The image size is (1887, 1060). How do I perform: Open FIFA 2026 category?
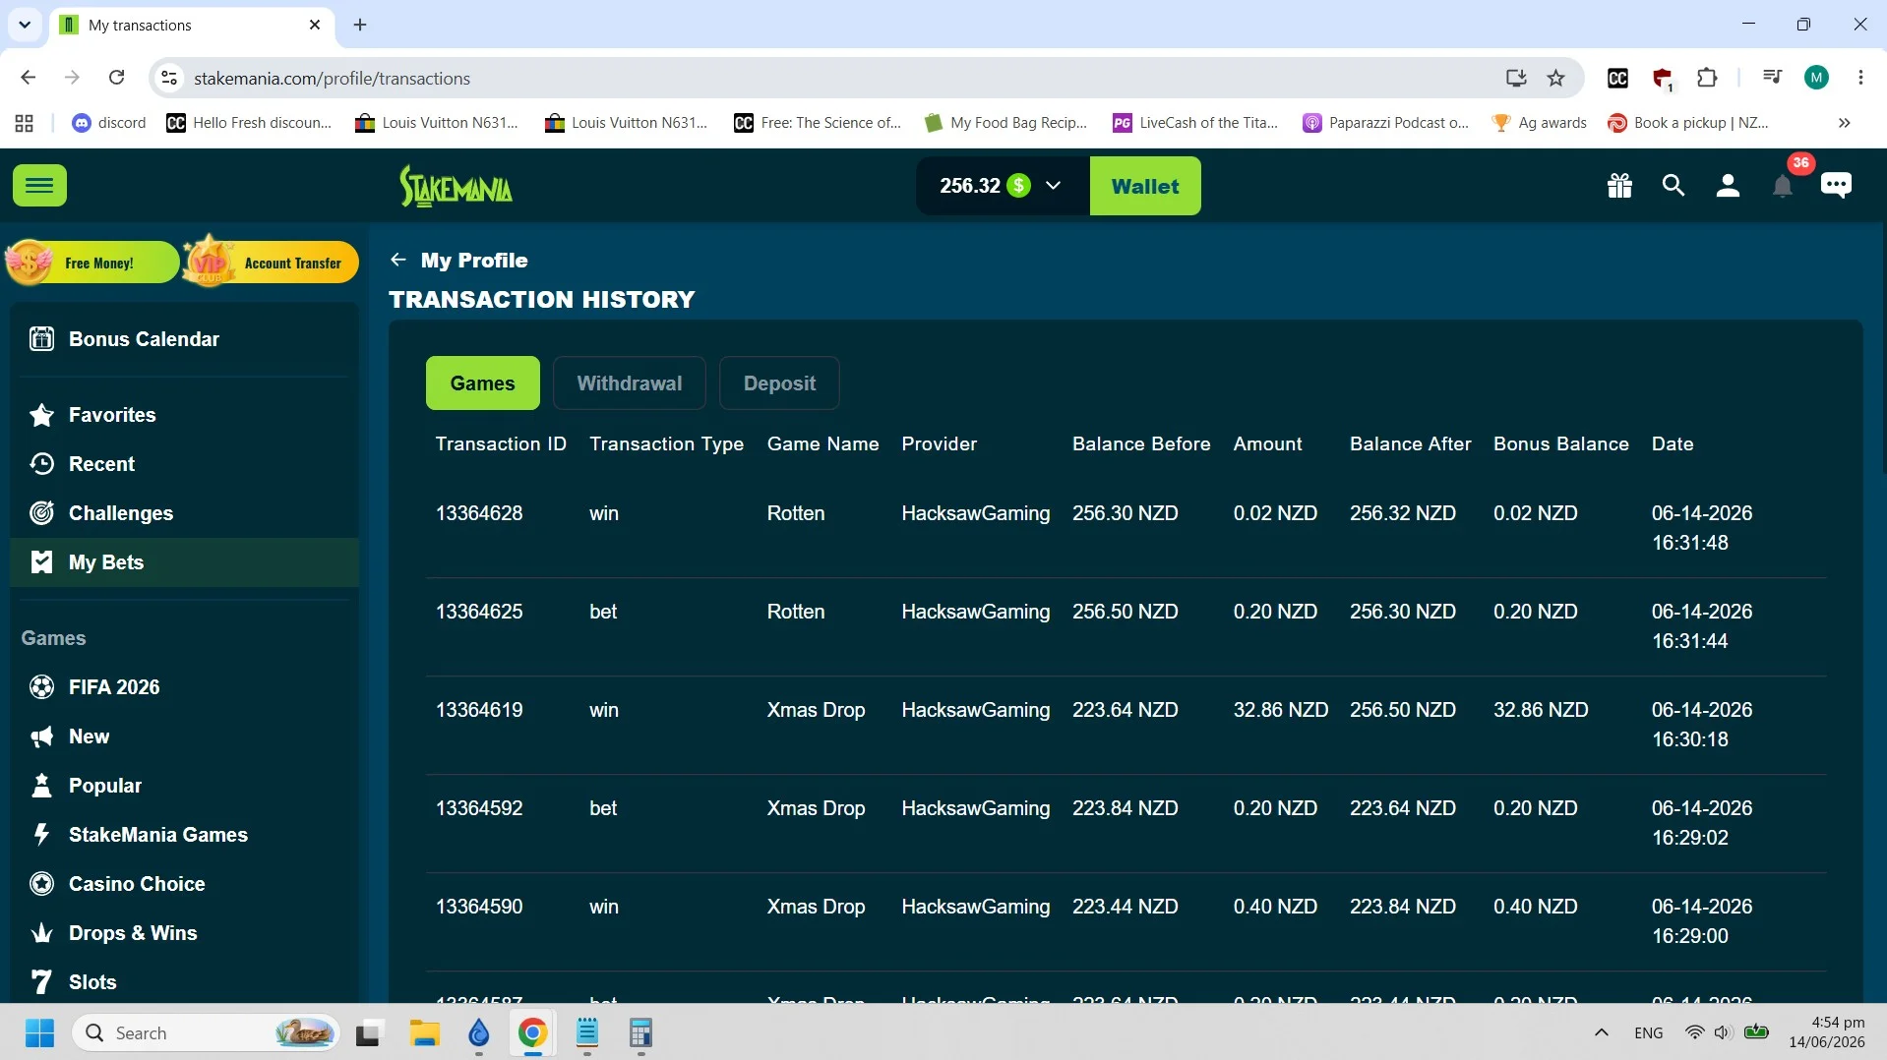click(113, 687)
